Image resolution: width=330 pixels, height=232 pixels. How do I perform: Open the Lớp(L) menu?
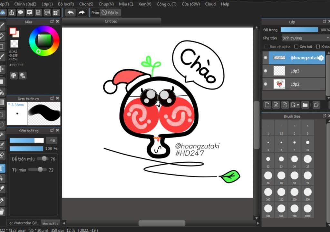[47, 4]
